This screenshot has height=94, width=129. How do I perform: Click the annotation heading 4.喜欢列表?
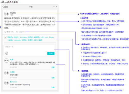point(84,71)
